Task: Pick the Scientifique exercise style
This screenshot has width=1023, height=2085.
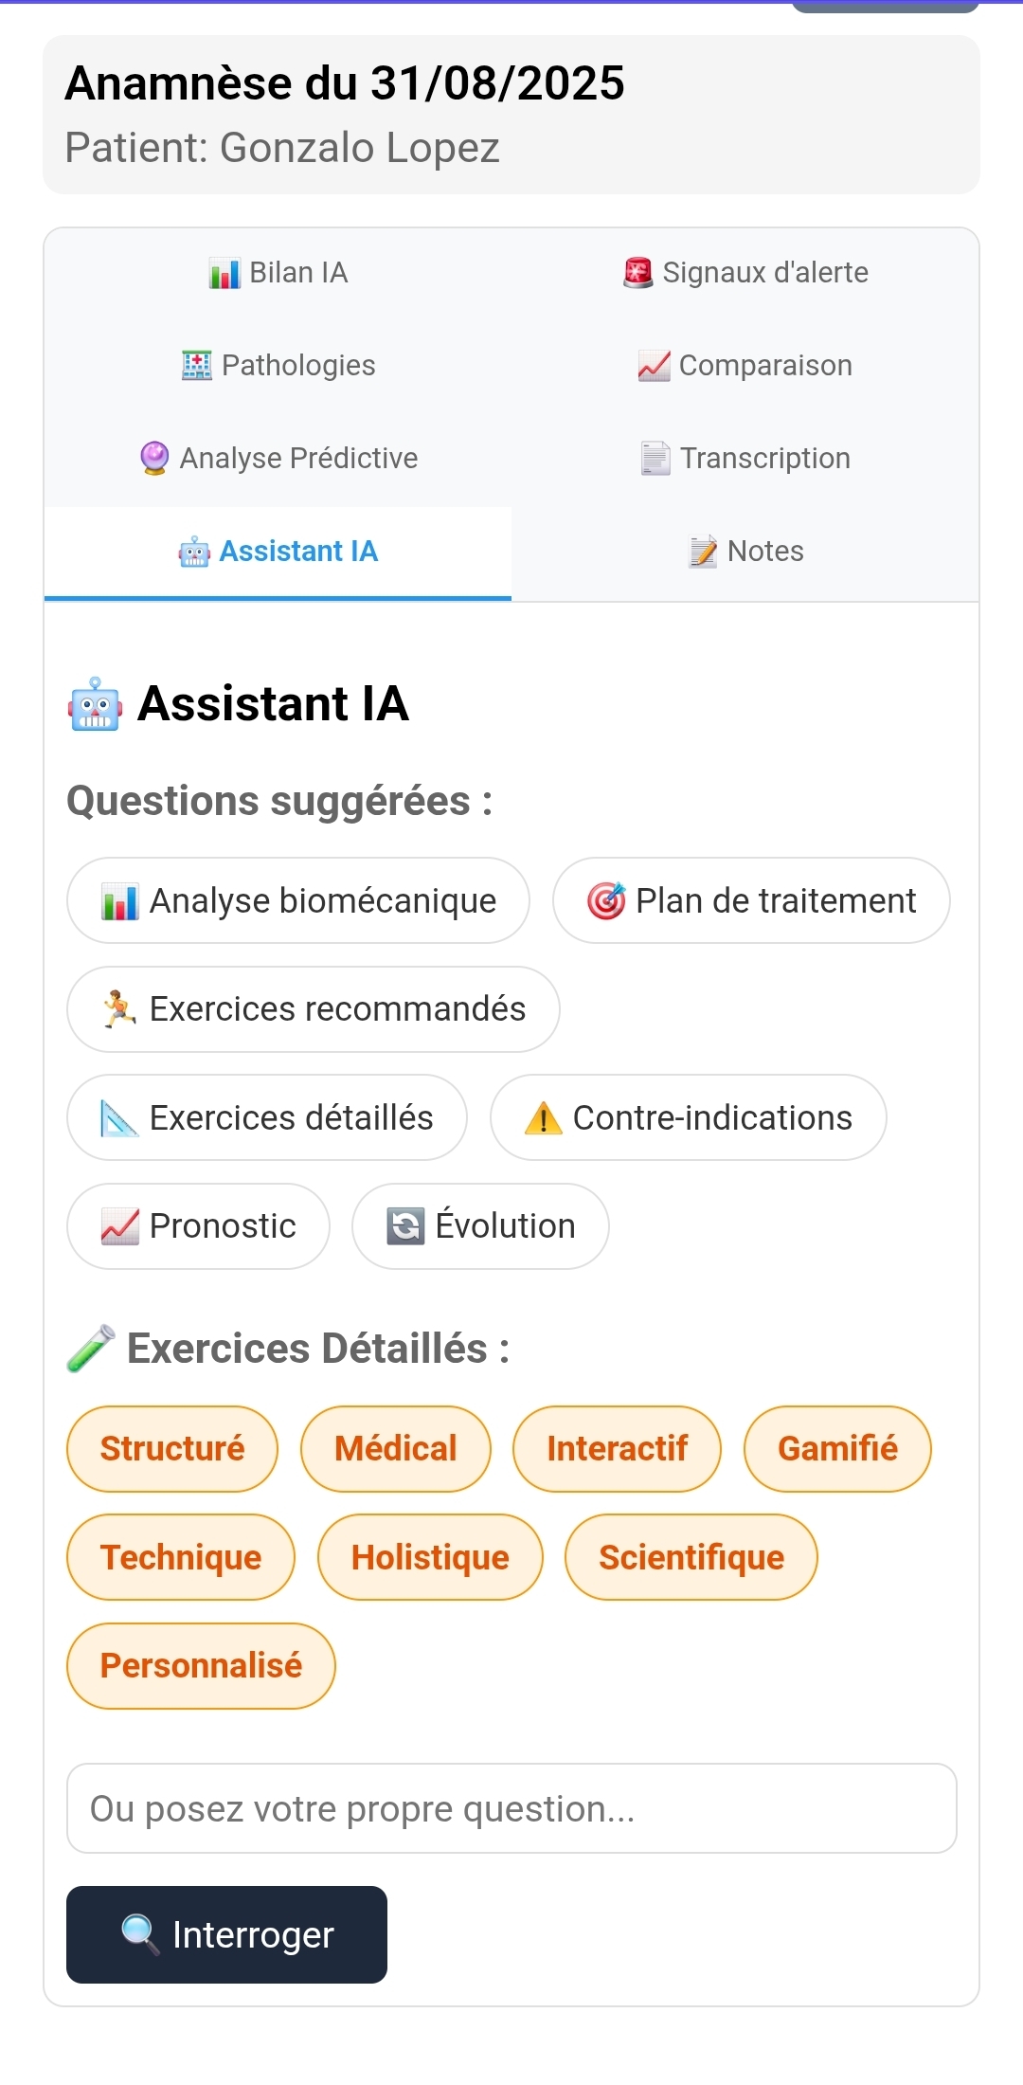Action: tap(691, 1557)
